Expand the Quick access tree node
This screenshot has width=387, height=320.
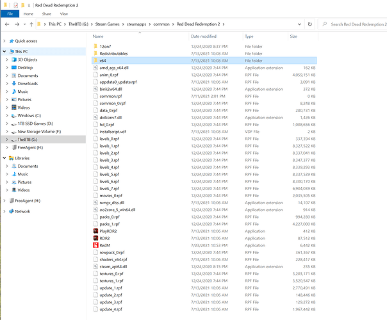pyautogui.click(x=4, y=41)
